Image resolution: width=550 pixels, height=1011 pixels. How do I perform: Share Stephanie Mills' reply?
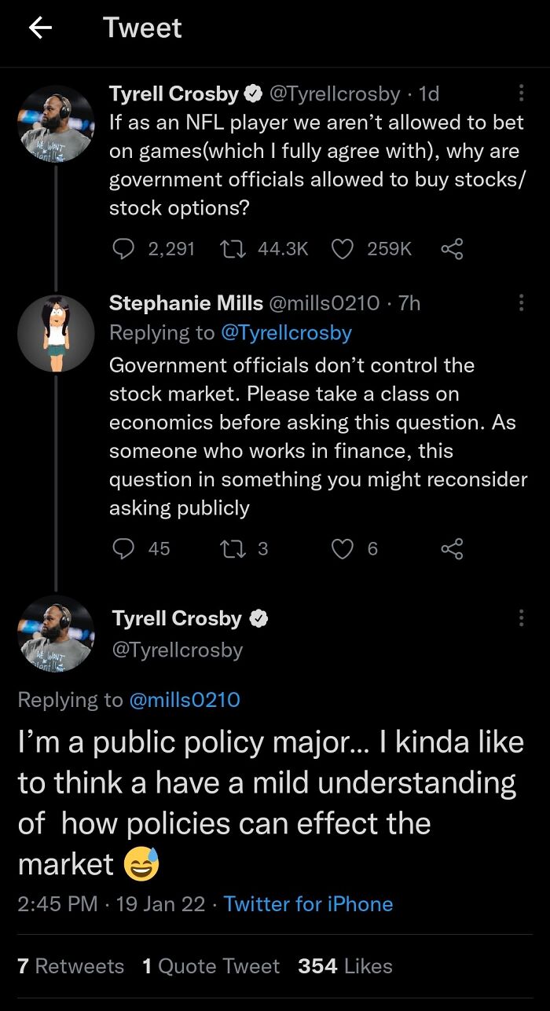pos(453,549)
